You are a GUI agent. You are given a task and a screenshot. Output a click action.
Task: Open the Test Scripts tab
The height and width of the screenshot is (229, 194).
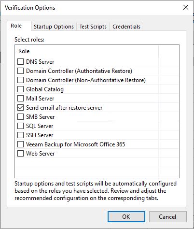pos(93,27)
